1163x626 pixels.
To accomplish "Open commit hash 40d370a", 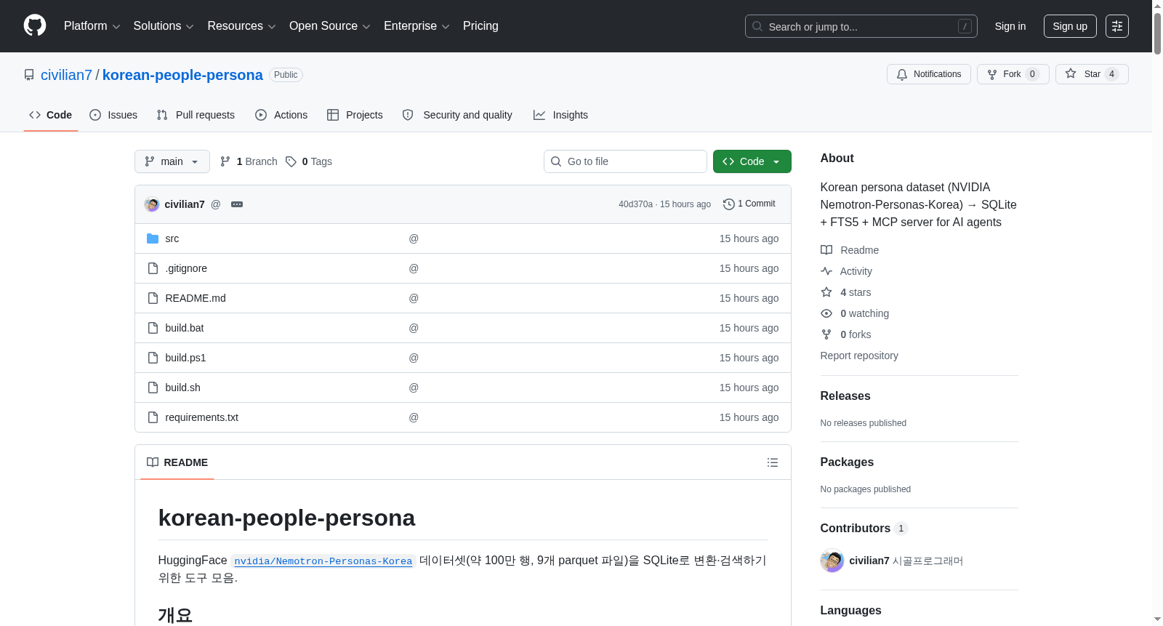I will point(636,204).
